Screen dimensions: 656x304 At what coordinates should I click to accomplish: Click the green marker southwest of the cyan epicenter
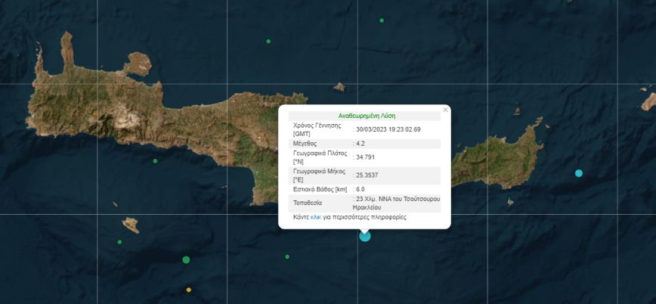coord(287,256)
